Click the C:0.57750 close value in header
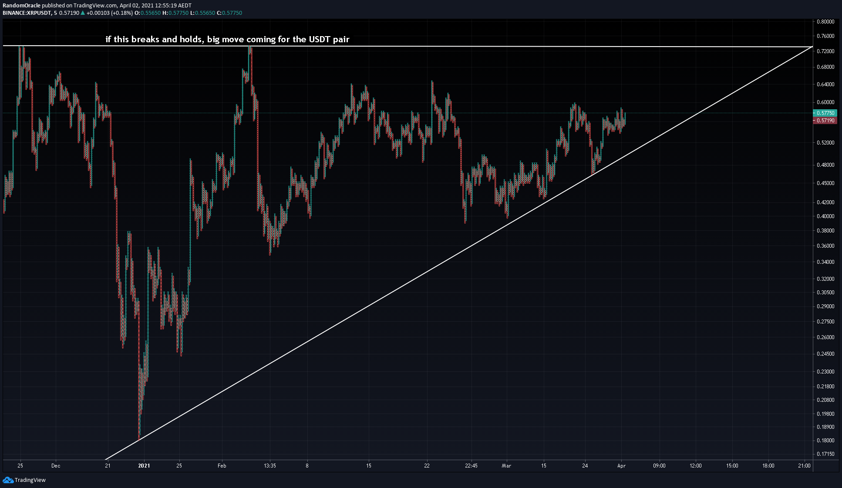 [x=229, y=13]
